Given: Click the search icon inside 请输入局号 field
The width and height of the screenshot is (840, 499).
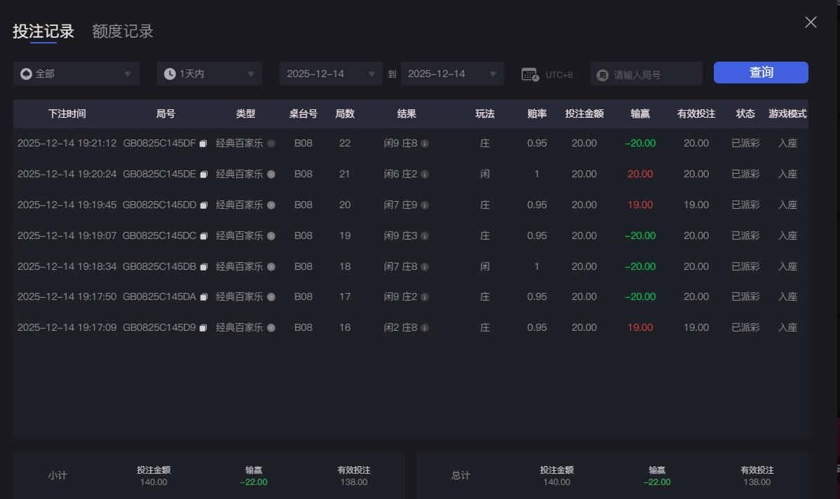Looking at the screenshot, I should (x=602, y=72).
